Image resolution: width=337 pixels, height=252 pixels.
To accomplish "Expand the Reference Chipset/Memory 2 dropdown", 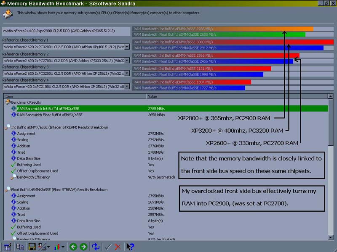I will [127, 61].
